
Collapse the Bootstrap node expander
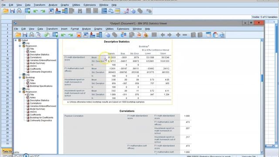20,78
